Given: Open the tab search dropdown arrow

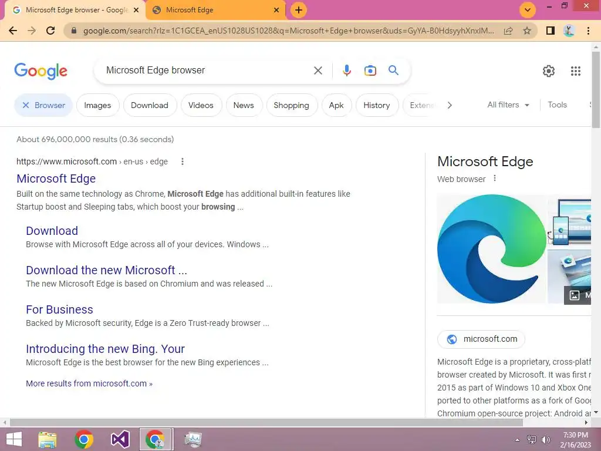Looking at the screenshot, I should click(528, 10).
